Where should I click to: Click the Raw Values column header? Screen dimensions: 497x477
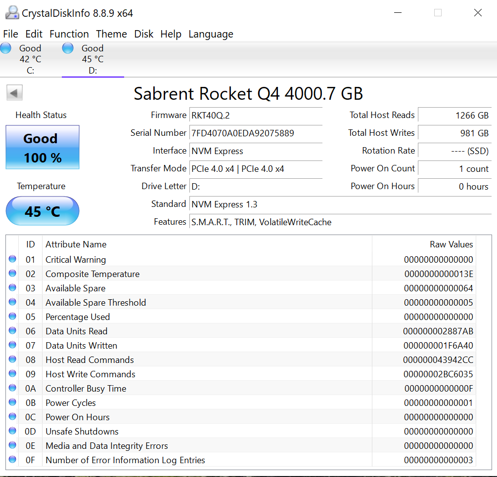point(451,244)
